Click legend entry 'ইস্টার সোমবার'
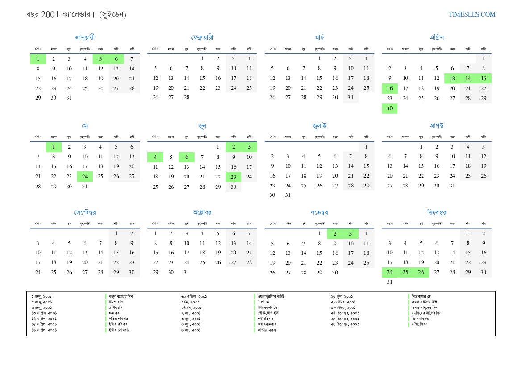This screenshot has height=369, width=522. pyautogui.click(x=119, y=330)
